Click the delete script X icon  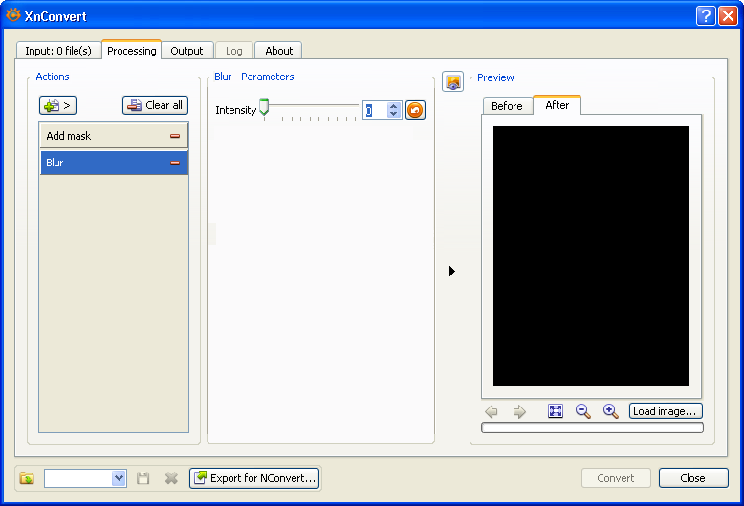pyautogui.click(x=171, y=478)
